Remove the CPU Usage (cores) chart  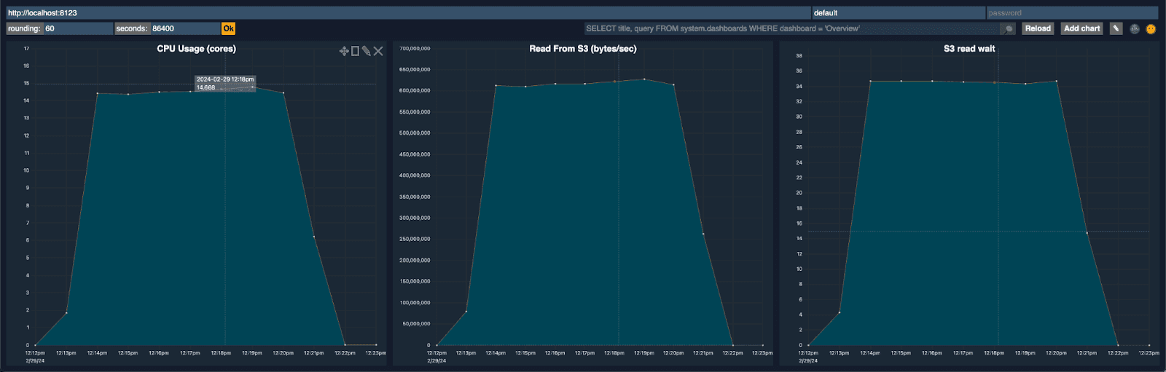378,51
